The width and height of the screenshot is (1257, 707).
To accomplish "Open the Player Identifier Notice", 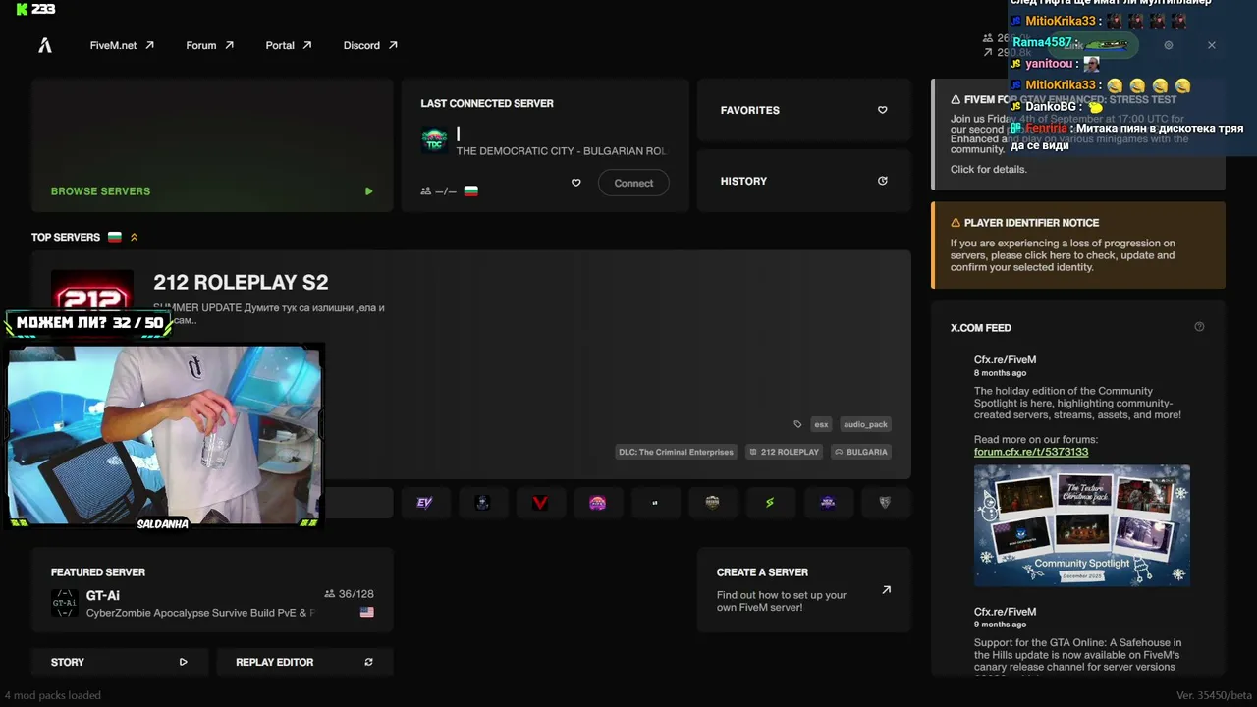I will (1078, 245).
